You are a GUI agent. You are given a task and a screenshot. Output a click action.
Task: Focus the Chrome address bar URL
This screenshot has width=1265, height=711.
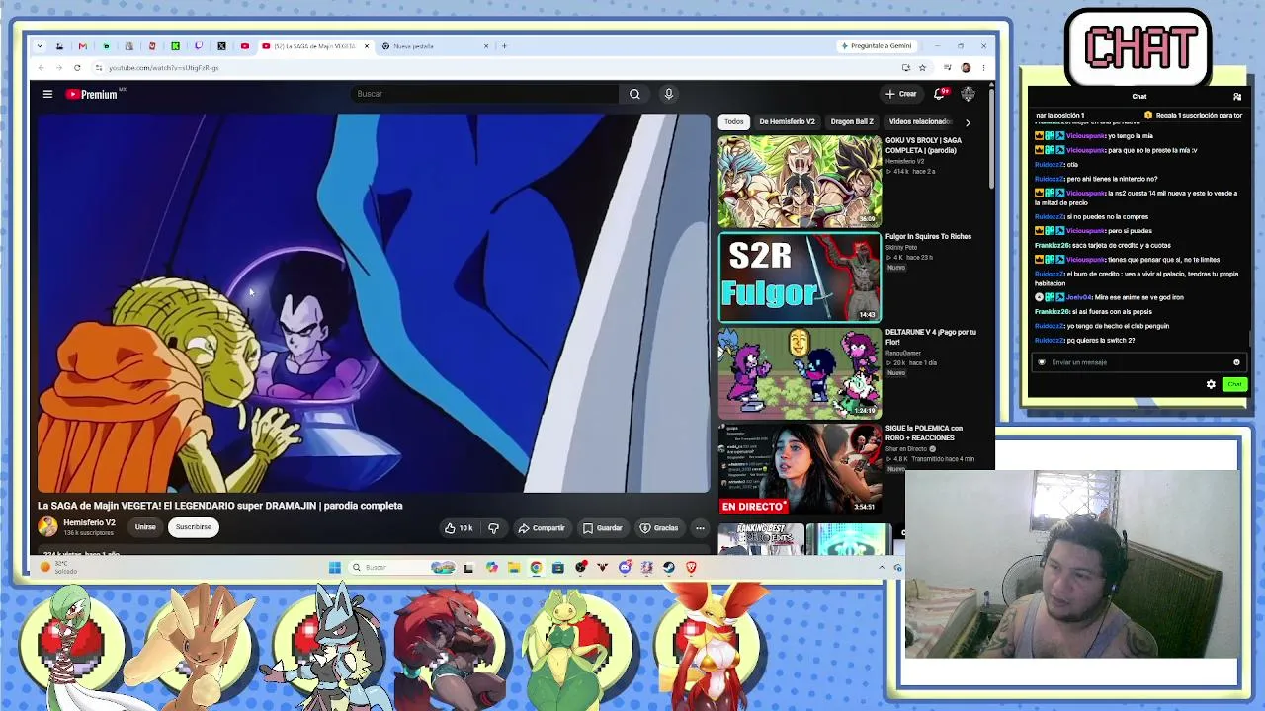point(164,68)
